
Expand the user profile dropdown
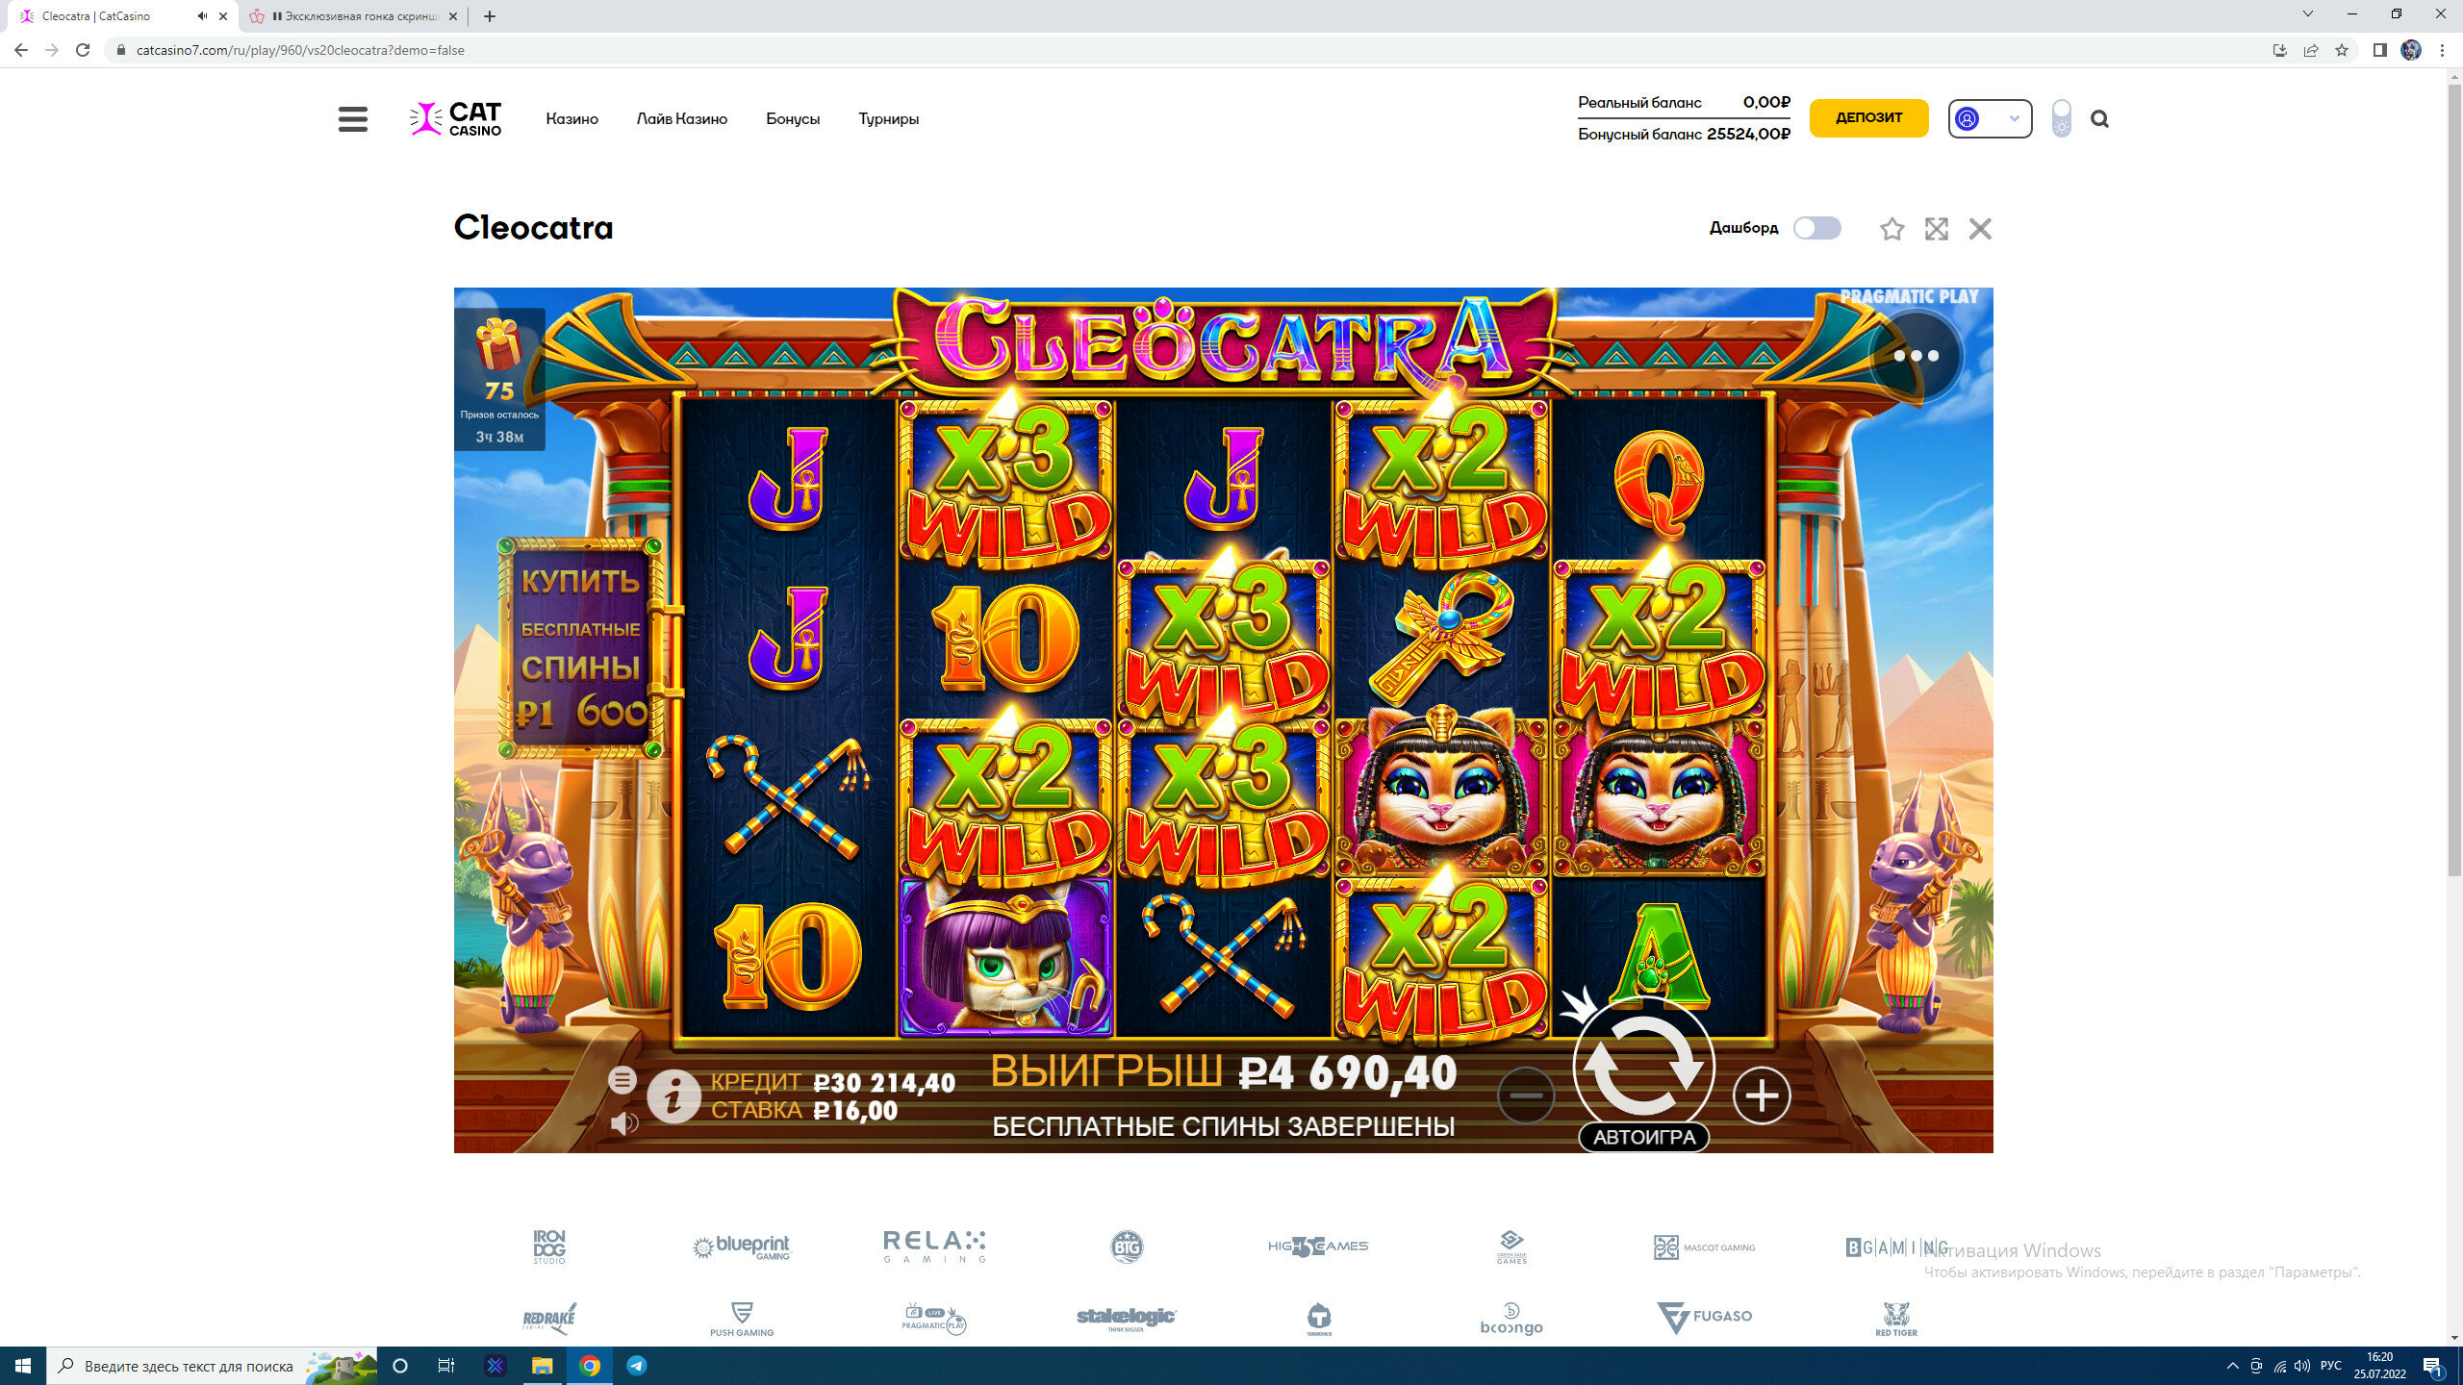pyautogui.click(x=1990, y=118)
